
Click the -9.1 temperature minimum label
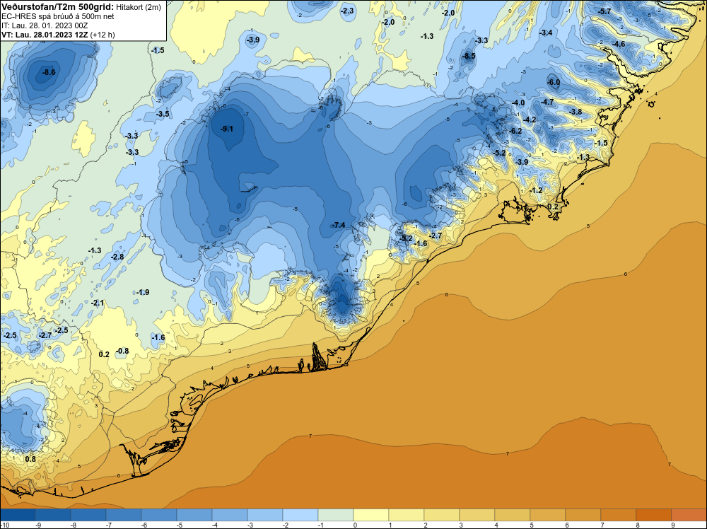pyautogui.click(x=227, y=129)
